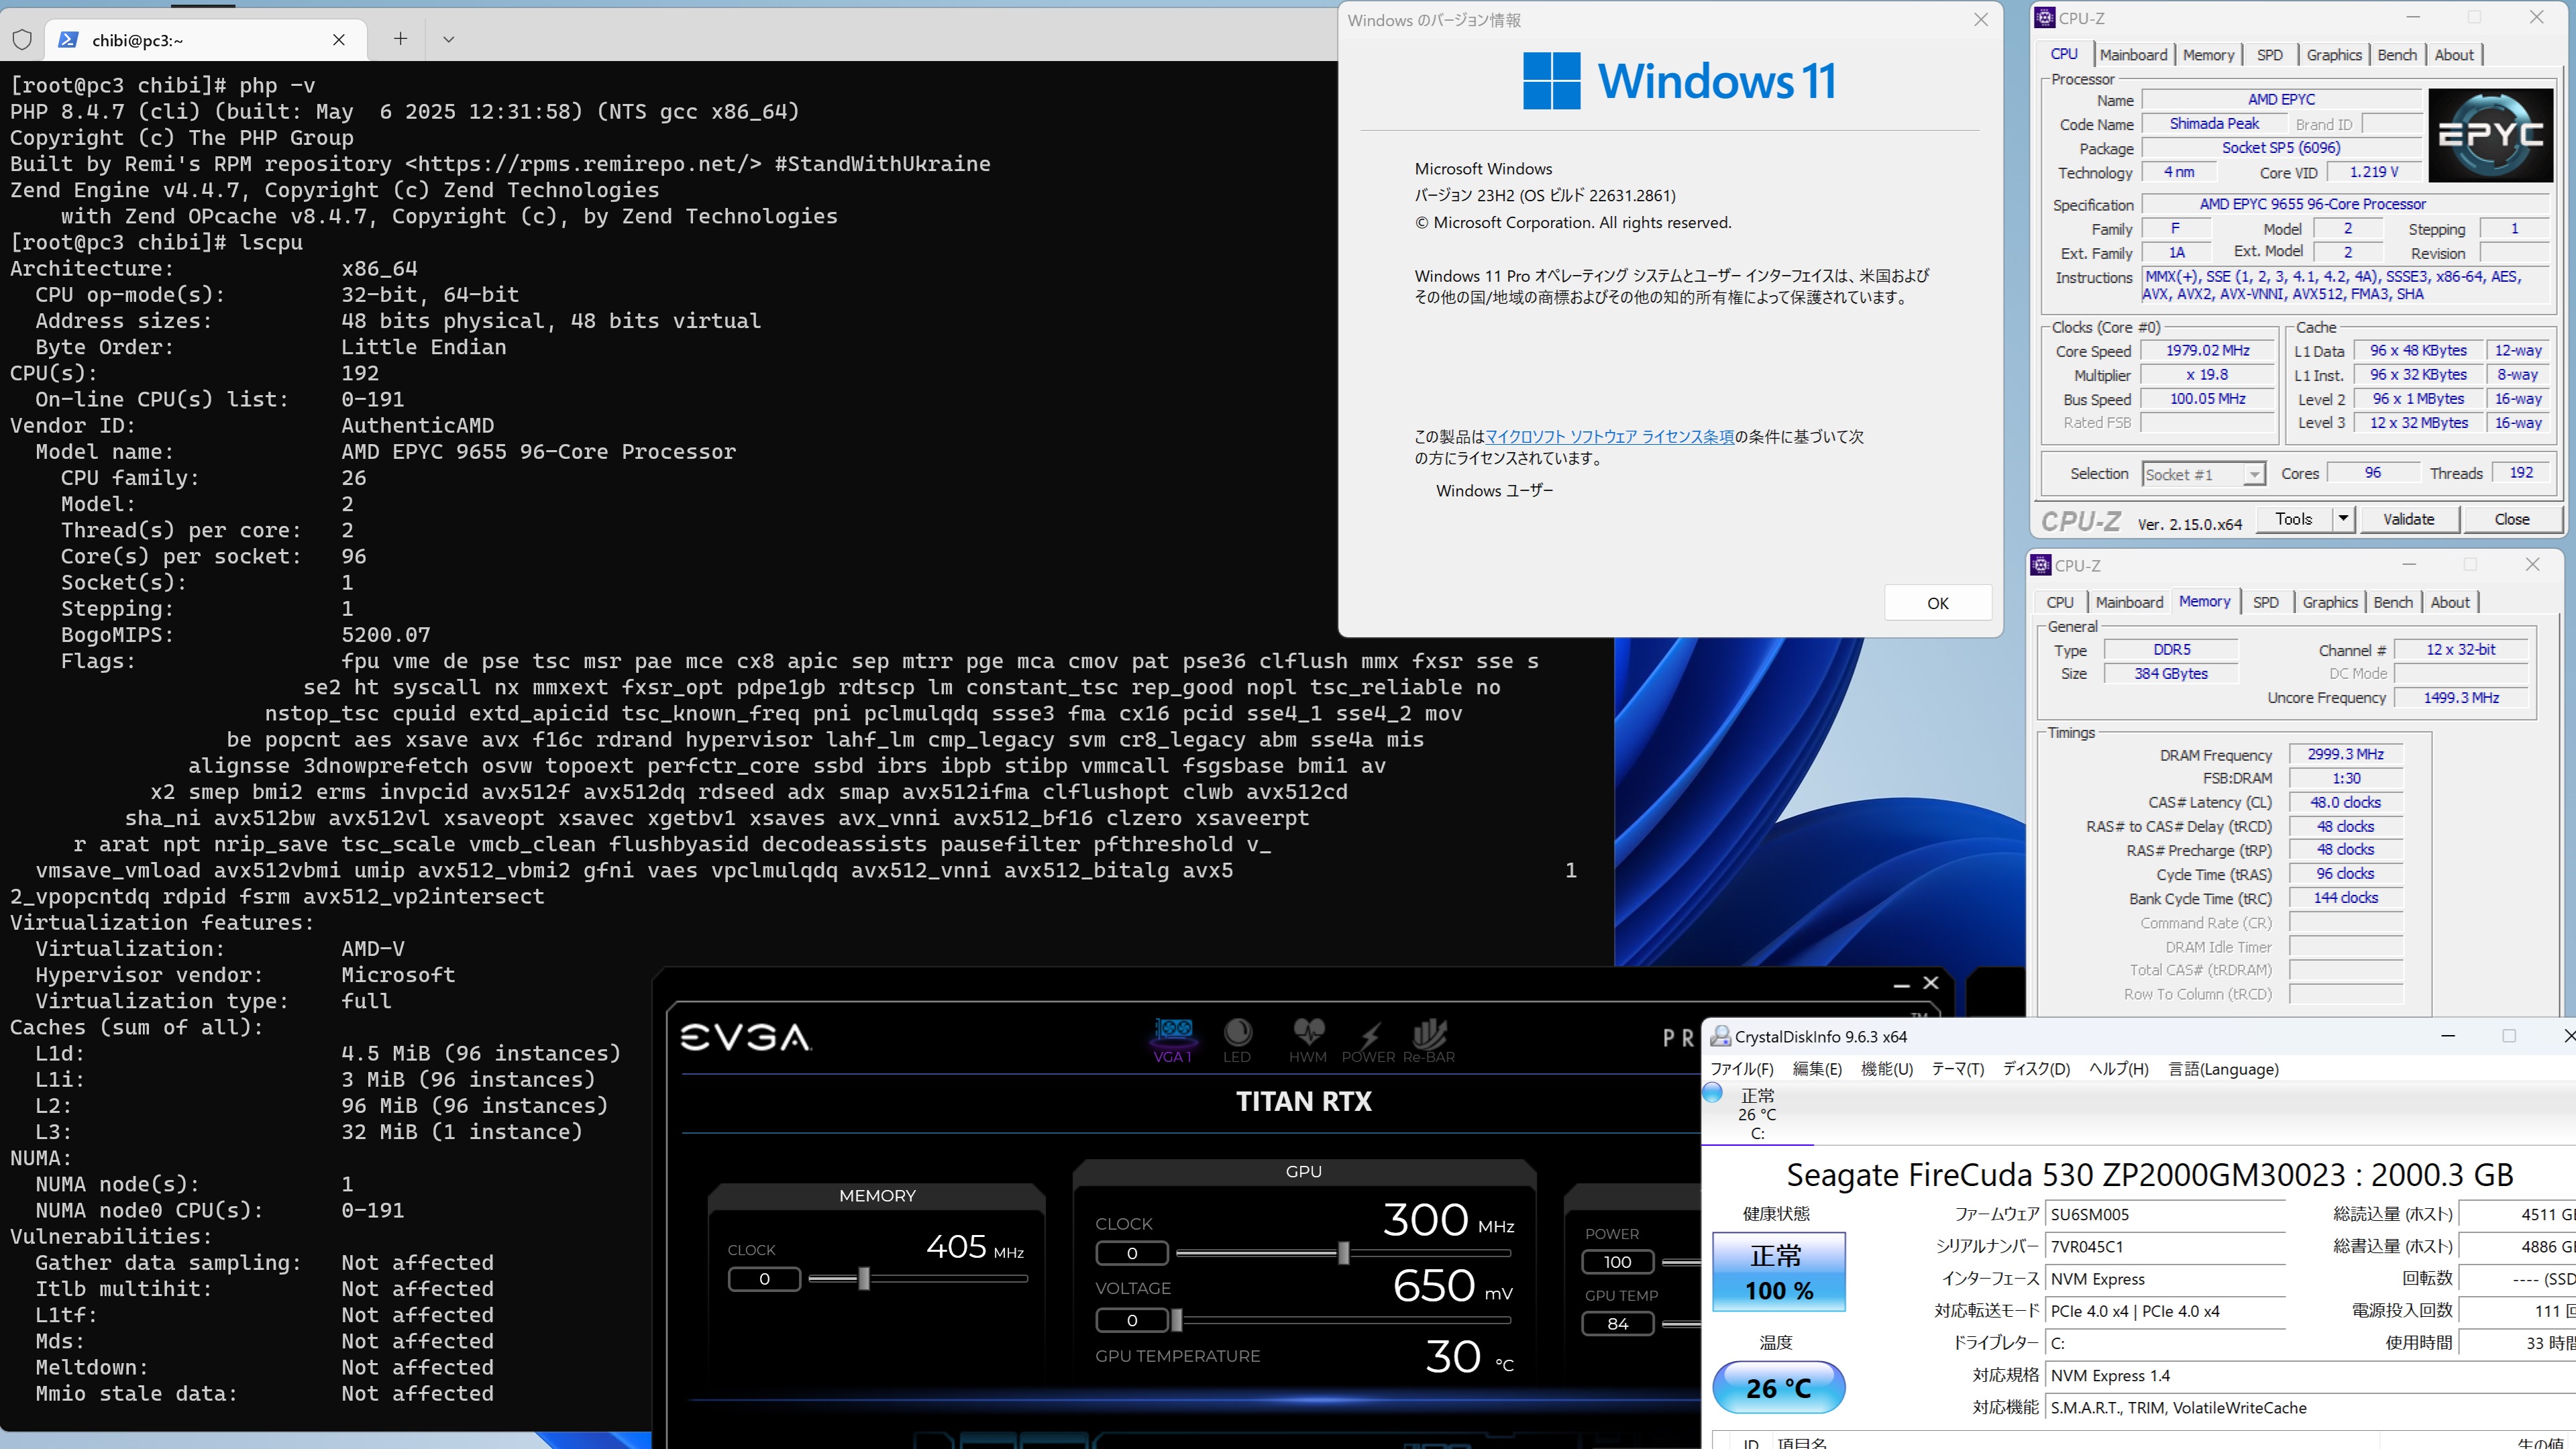2576x1449 pixels.
Task: Click the memory clock offset input field
Action: [x=764, y=1279]
